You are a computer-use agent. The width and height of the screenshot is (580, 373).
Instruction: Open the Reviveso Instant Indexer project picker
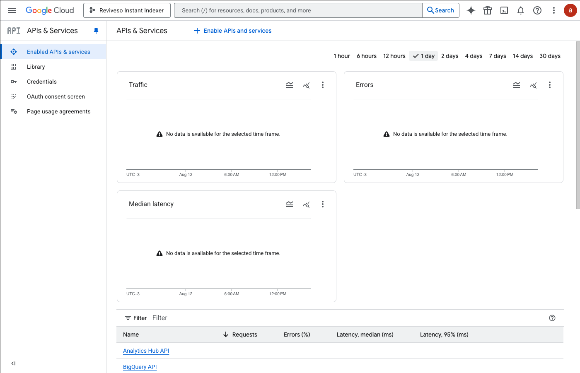127,10
